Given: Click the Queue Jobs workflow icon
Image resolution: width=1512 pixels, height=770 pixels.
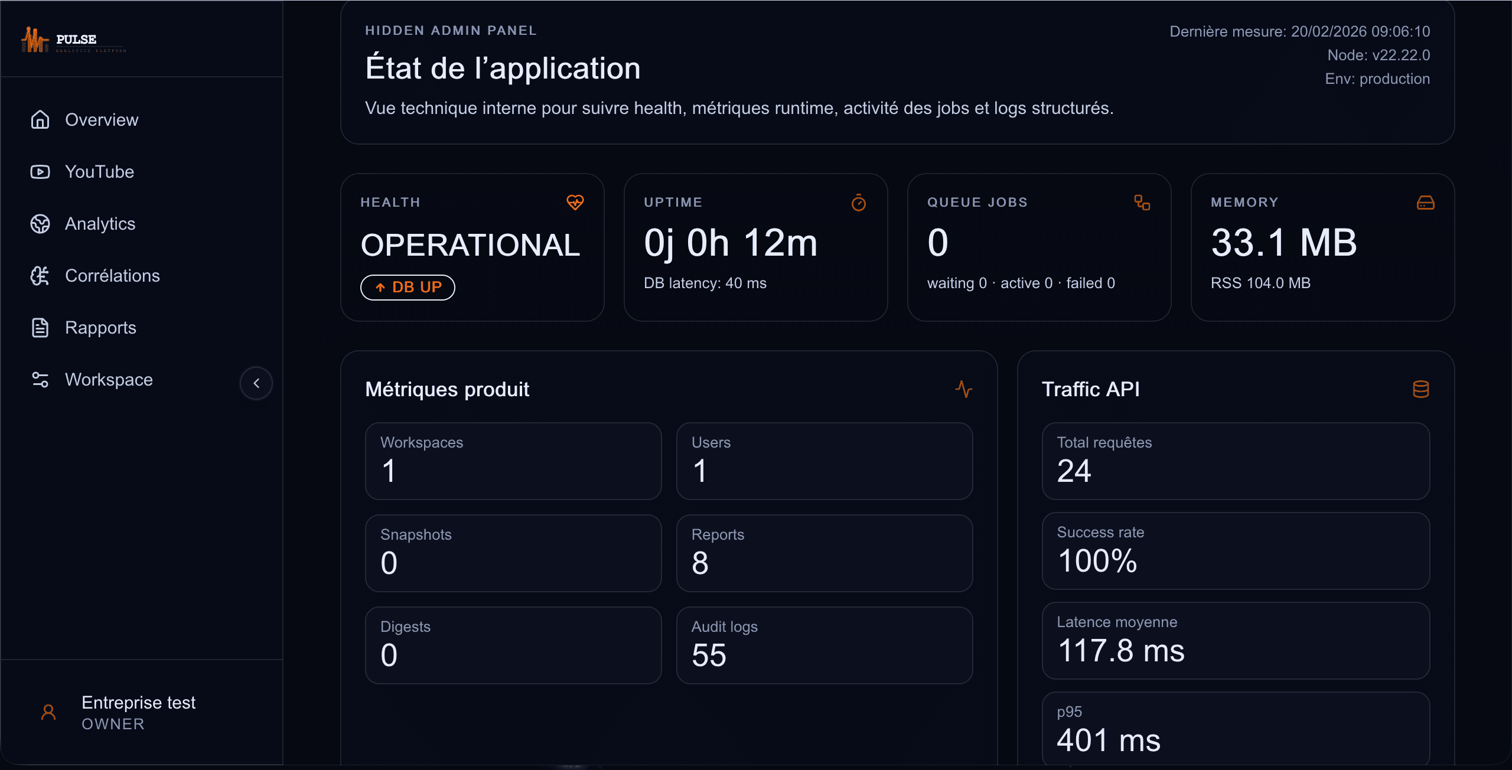Looking at the screenshot, I should [x=1142, y=203].
